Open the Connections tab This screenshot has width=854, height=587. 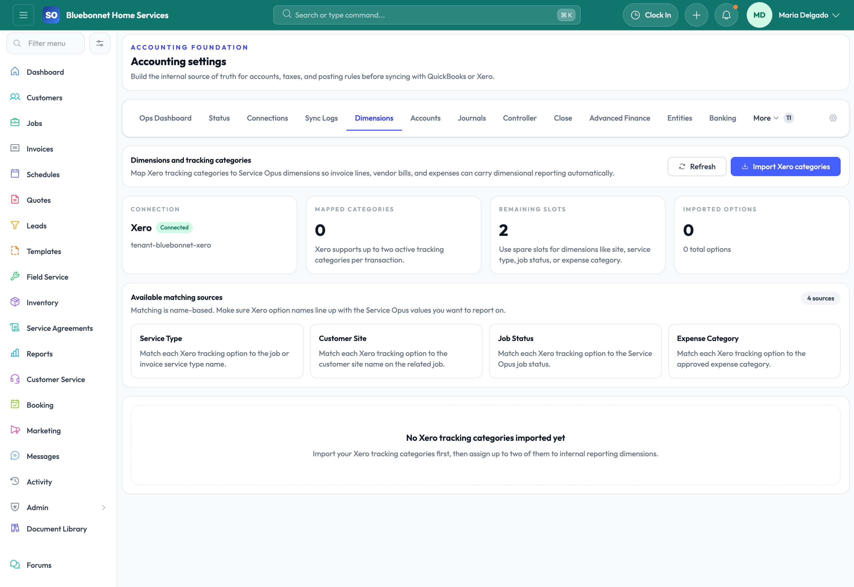click(267, 118)
